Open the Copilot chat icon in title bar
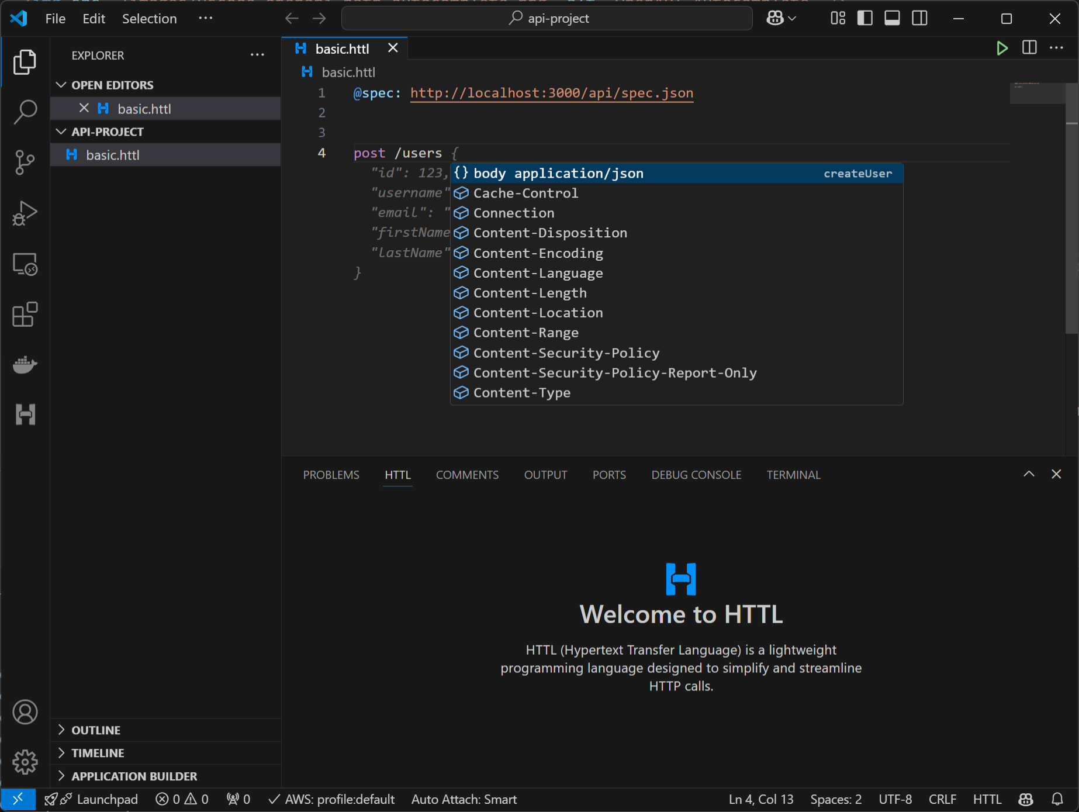This screenshot has width=1079, height=812. tap(775, 19)
